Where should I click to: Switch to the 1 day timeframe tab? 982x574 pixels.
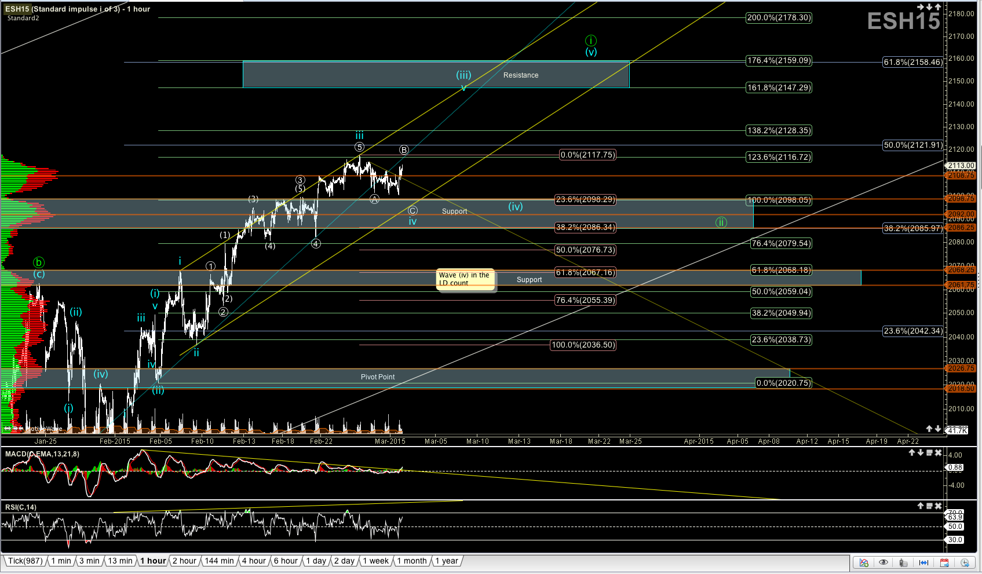click(x=316, y=561)
